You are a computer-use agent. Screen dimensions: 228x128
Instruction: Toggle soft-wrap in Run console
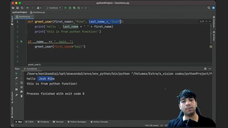(x=21, y=83)
